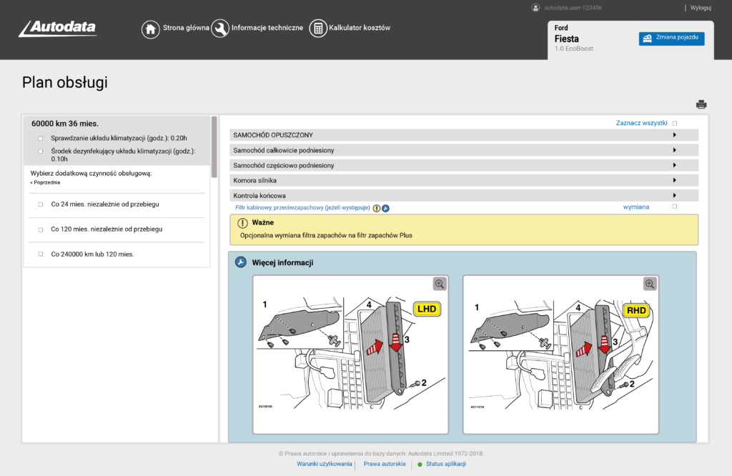Open the Warunki użytkowania footer link
The image size is (732, 476).
(325, 464)
